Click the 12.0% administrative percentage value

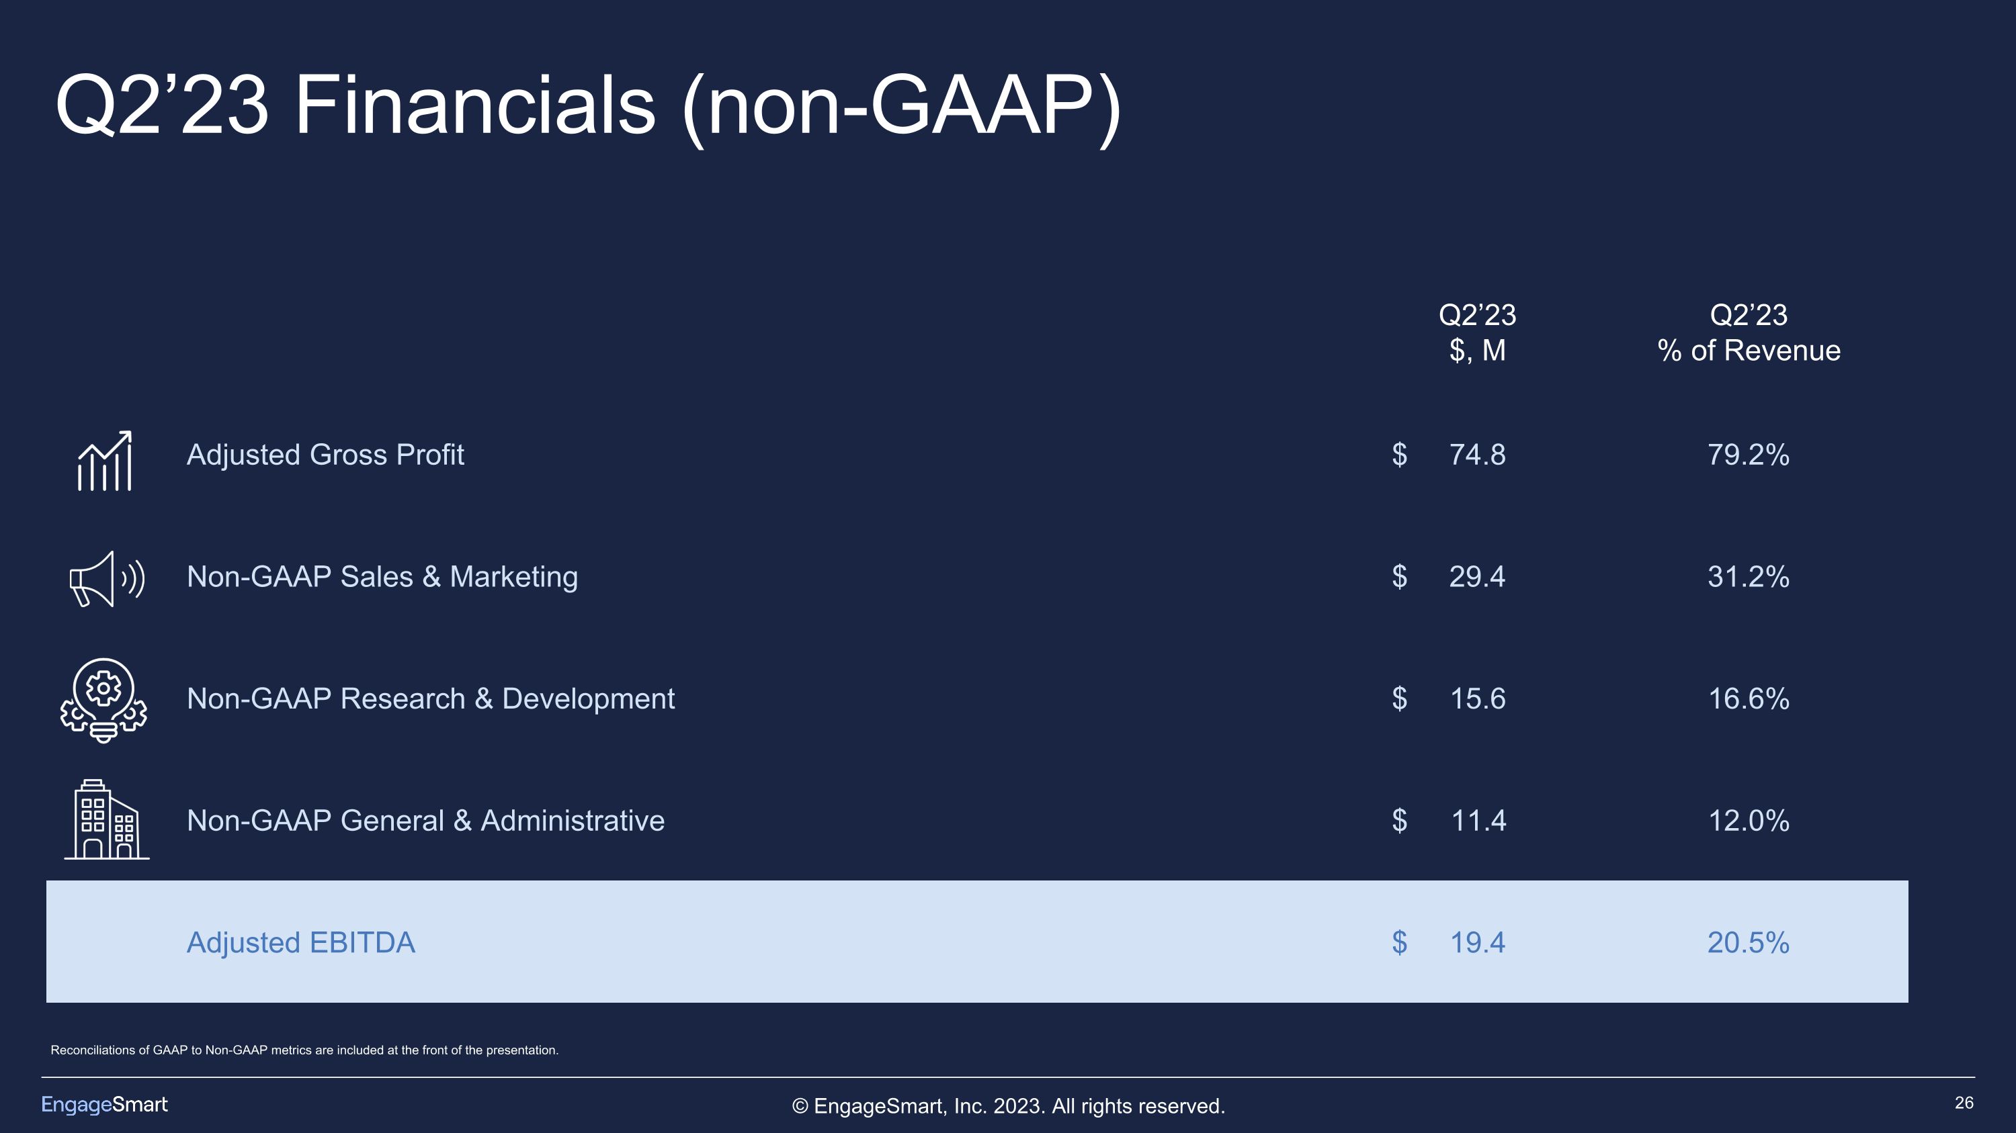(x=1748, y=821)
